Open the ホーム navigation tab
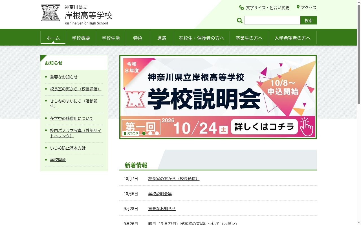361x225 pixels. coord(53,38)
